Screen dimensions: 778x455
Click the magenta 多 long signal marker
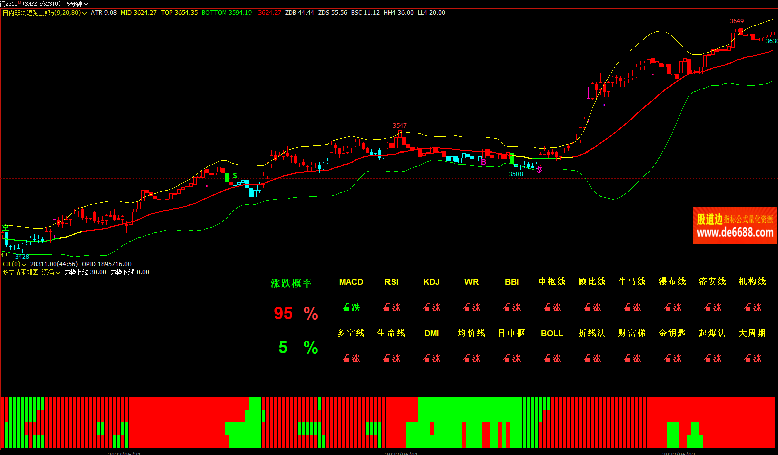[539, 170]
